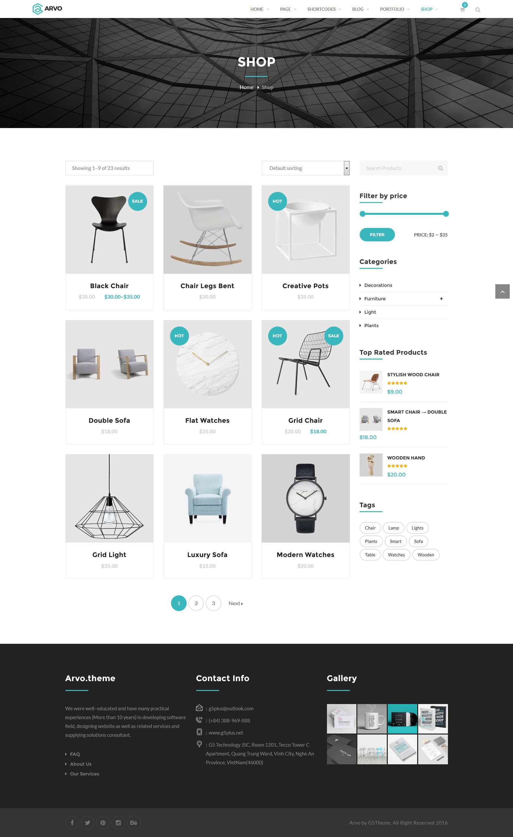The width and height of the screenshot is (513, 837).
Task: Open the Pinterest social icon
Action: tap(103, 823)
